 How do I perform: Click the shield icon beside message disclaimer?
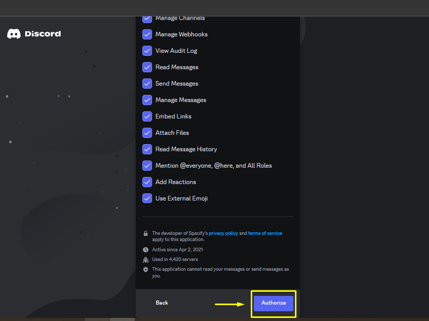point(145,269)
